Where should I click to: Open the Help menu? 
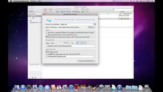[39, 1]
